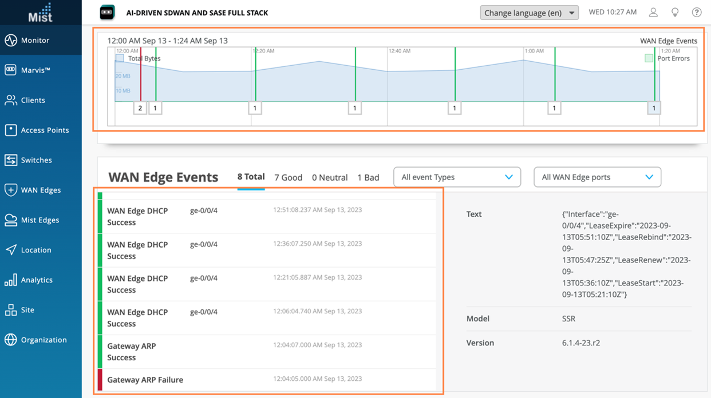The width and height of the screenshot is (711, 398).
Task: Toggle the Port Errors legend checkbox
Action: pos(649,58)
